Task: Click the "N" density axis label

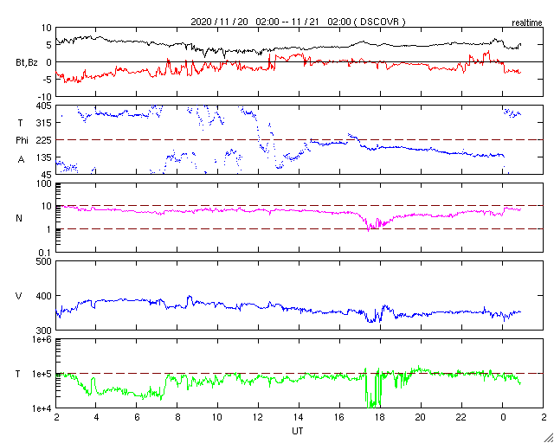Action: point(19,218)
